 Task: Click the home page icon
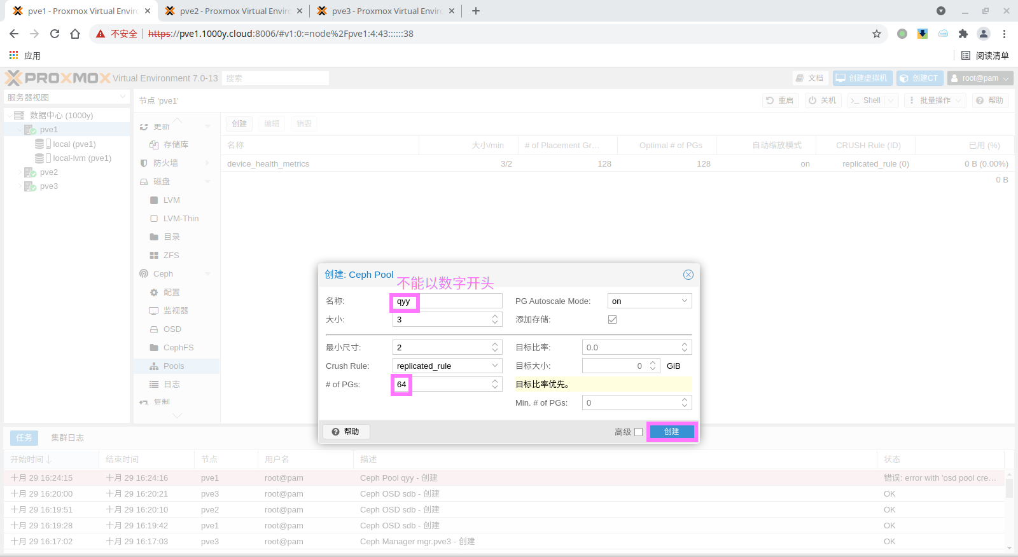coord(75,34)
